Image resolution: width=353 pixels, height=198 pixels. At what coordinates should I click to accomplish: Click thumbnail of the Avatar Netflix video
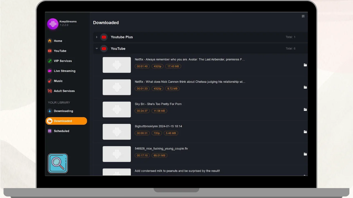coord(117,65)
